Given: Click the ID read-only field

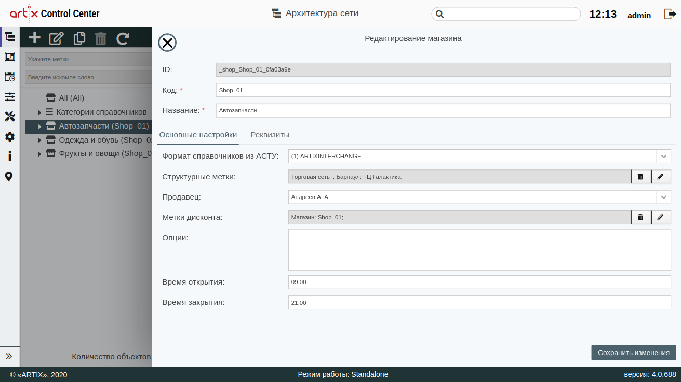Looking at the screenshot, I should pos(443,69).
